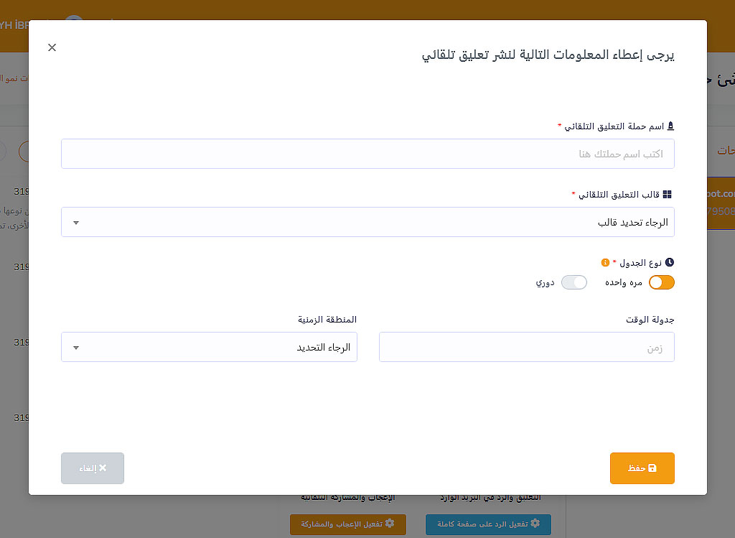This screenshot has width=735, height=538.
Task: Expand the المنطقة الزمنية timezone dropdown
Action: pos(209,347)
